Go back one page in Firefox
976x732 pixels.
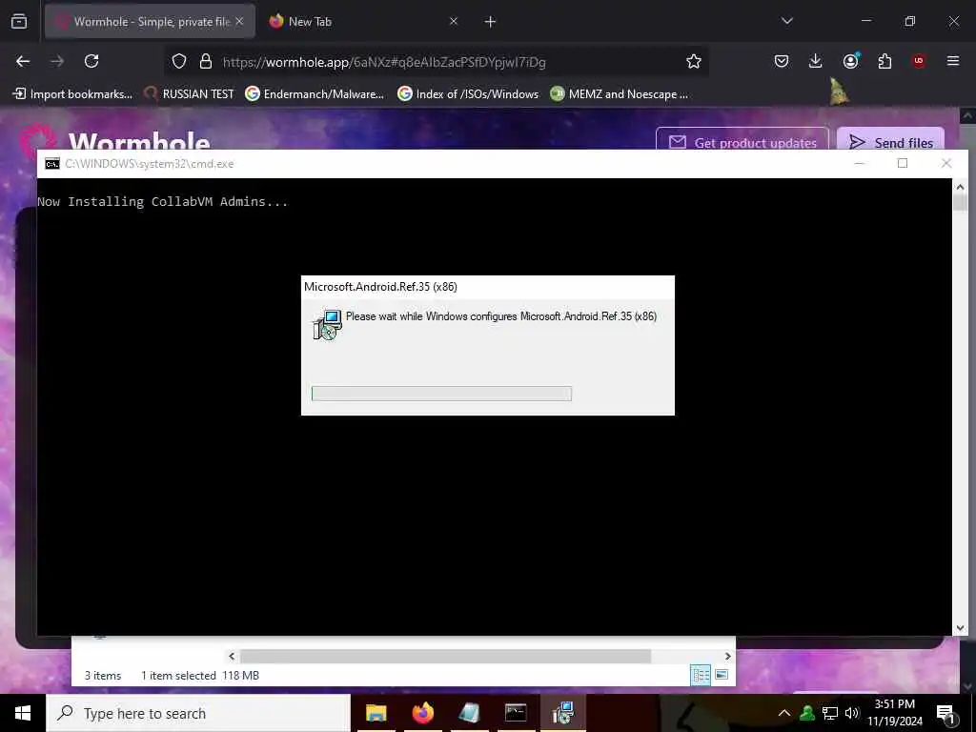point(23,61)
